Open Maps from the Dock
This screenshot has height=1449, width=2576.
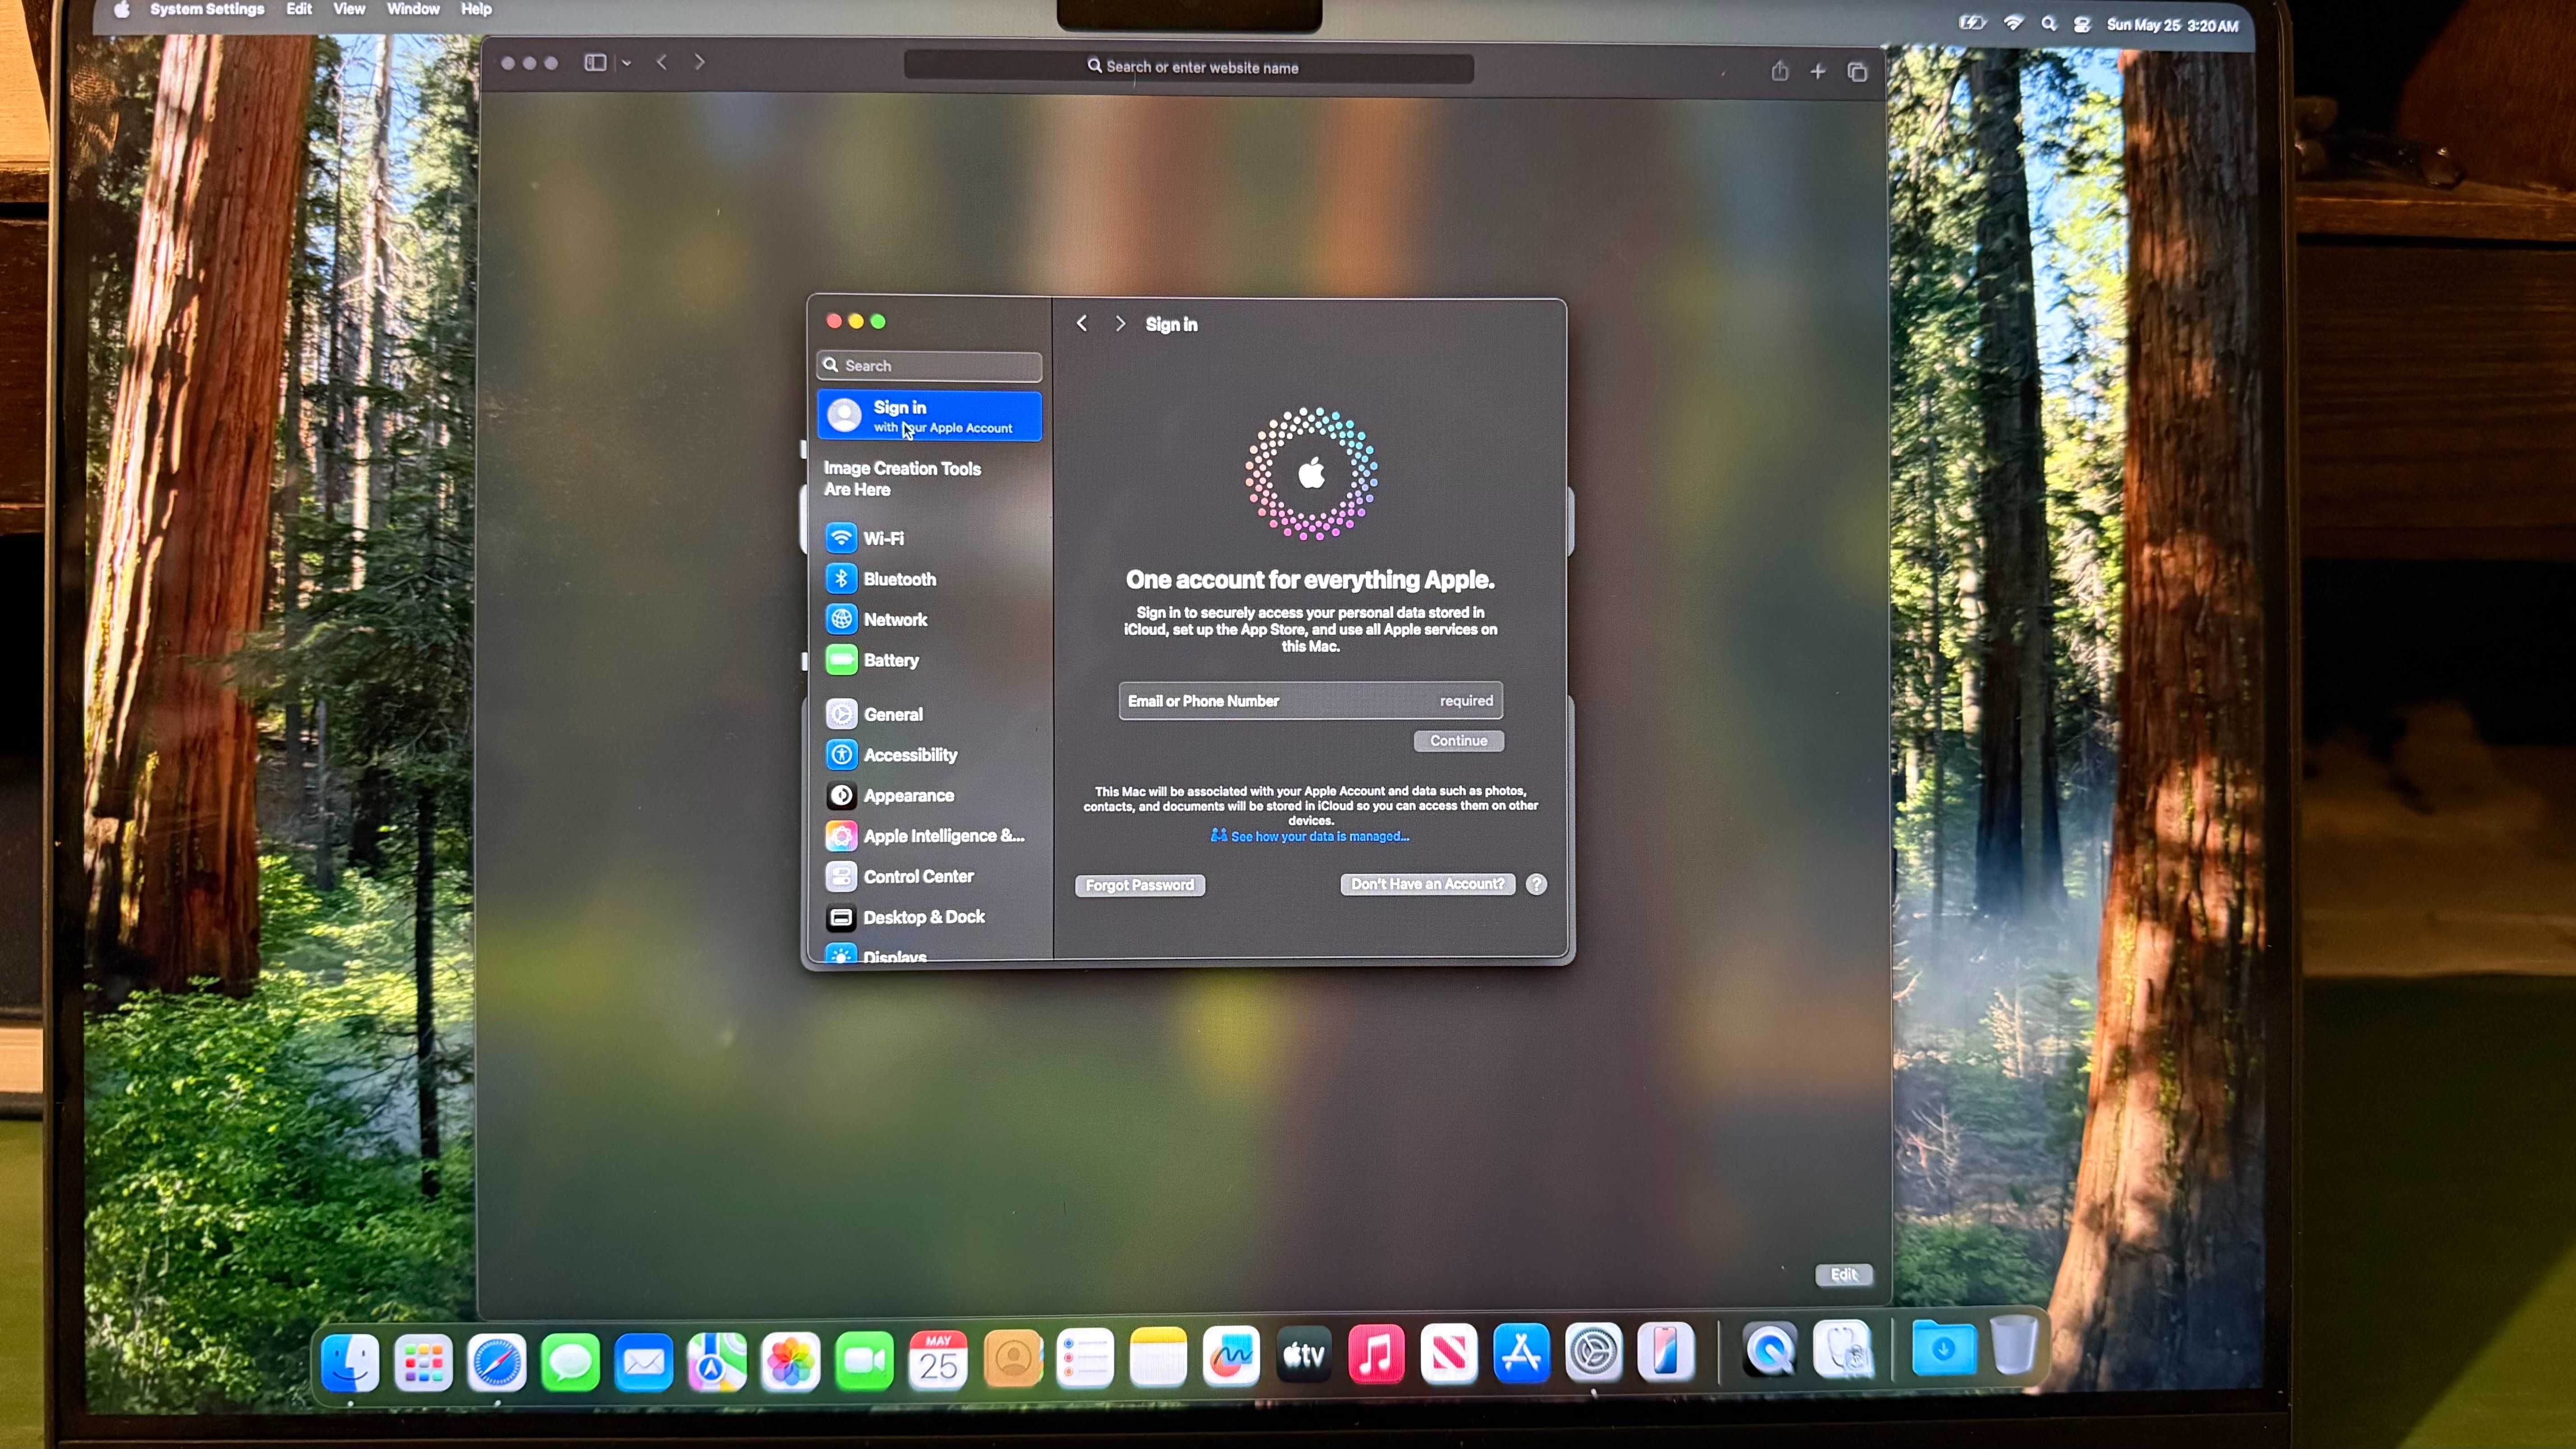click(717, 1361)
